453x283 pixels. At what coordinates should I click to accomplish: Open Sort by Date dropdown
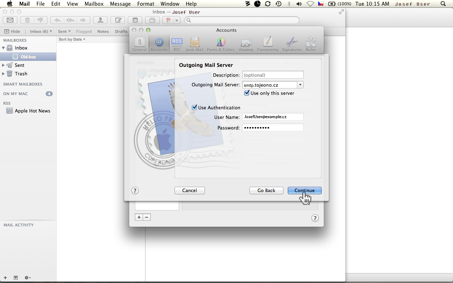[x=72, y=39]
